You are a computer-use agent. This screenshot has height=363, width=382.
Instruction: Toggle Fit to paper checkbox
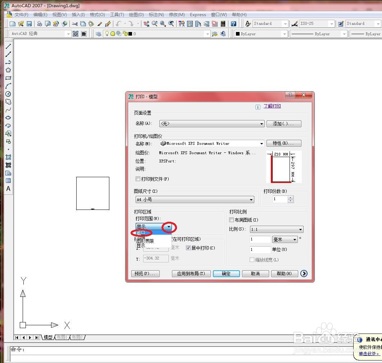point(231,220)
